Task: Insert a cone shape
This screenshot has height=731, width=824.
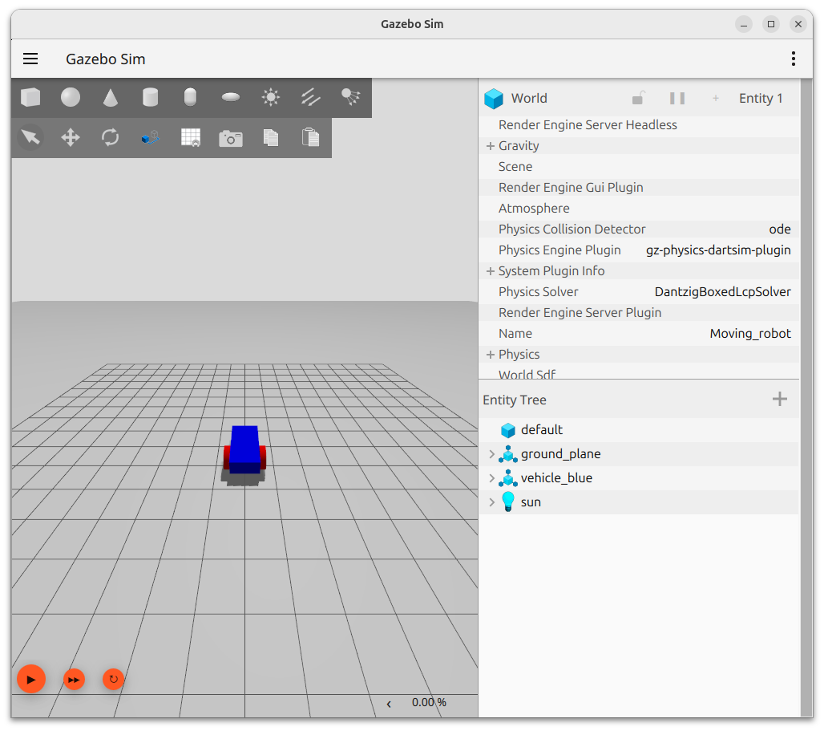Action: tap(111, 98)
